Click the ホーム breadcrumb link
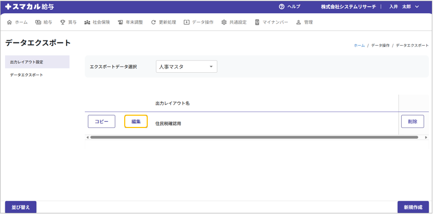Viewport: 434px width, 214px height. (x=359, y=46)
